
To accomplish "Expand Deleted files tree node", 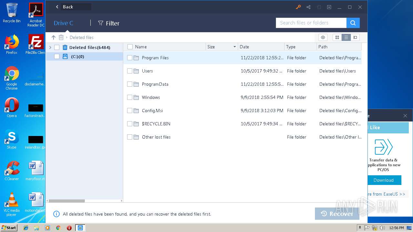I will point(50,47).
